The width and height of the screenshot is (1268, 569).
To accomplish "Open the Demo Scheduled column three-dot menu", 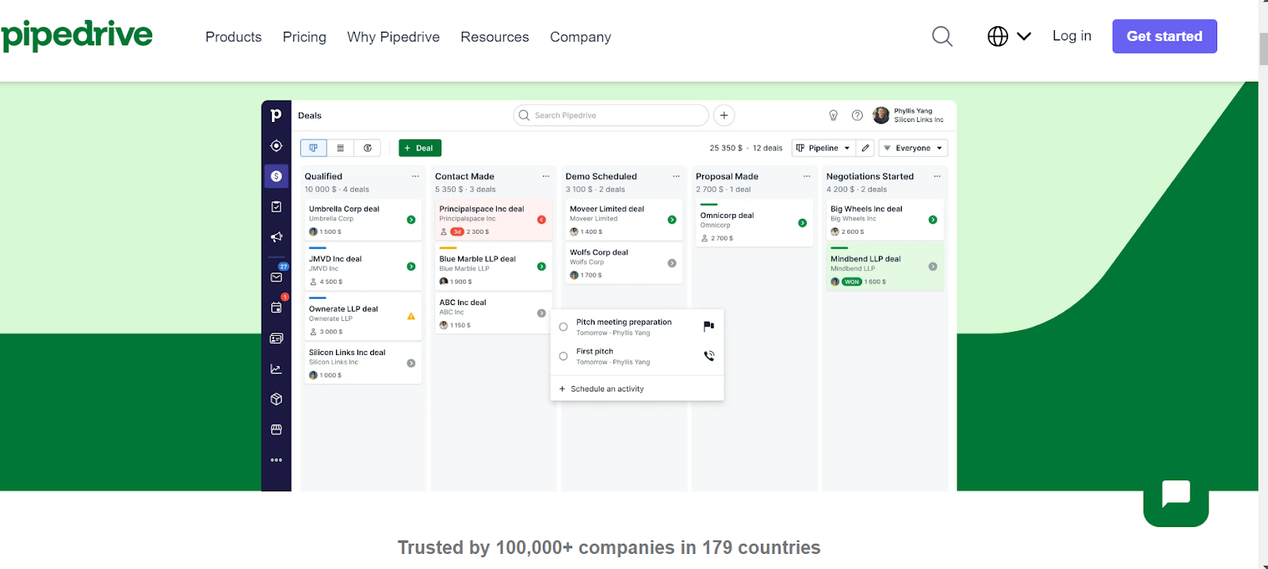I will coord(676,177).
